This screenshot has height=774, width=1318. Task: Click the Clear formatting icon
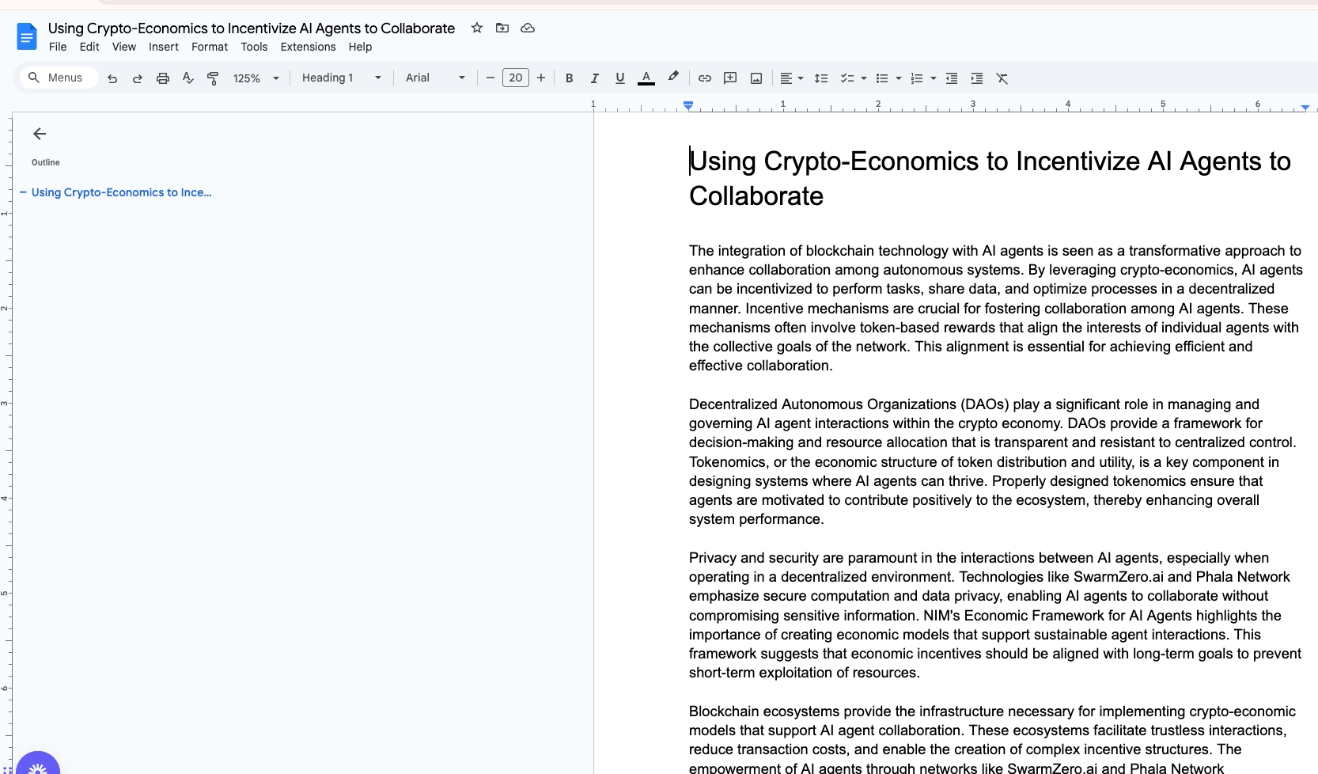(1002, 78)
